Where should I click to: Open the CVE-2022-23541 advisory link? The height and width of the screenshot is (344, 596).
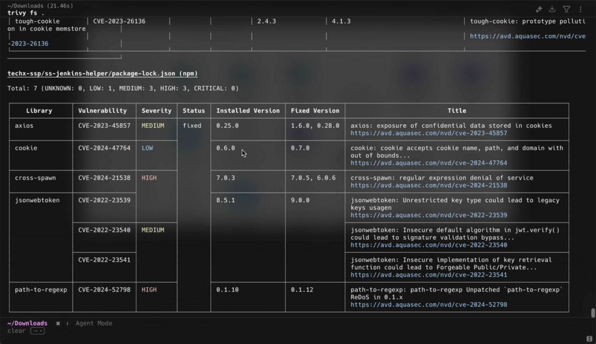(429, 275)
